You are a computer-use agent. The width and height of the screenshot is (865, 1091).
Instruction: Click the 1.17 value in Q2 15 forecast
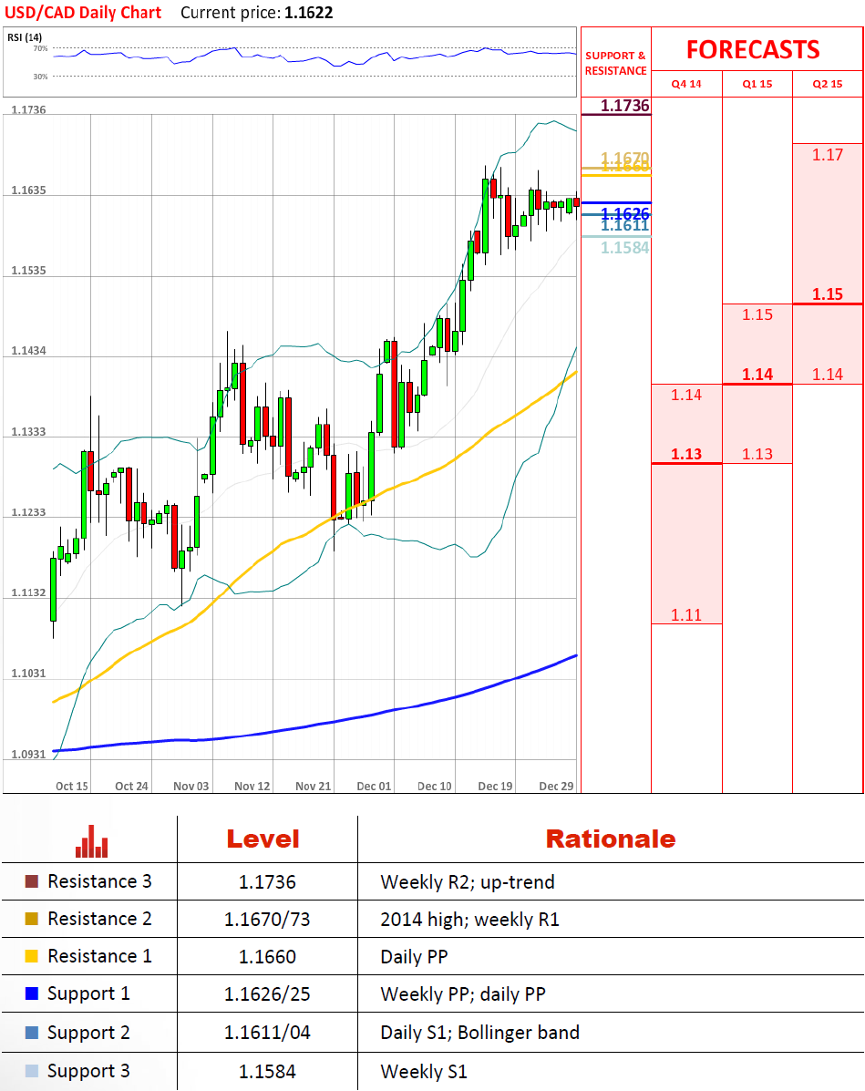(x=828, y=155)
